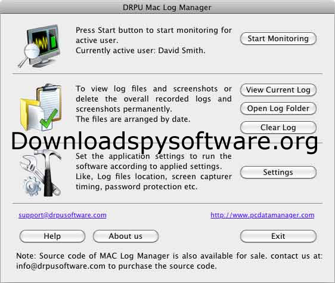Viewport: 335px width, 283px height.
Task: Open the support@drpusoftware.com email link
Action: pos(63,215)
